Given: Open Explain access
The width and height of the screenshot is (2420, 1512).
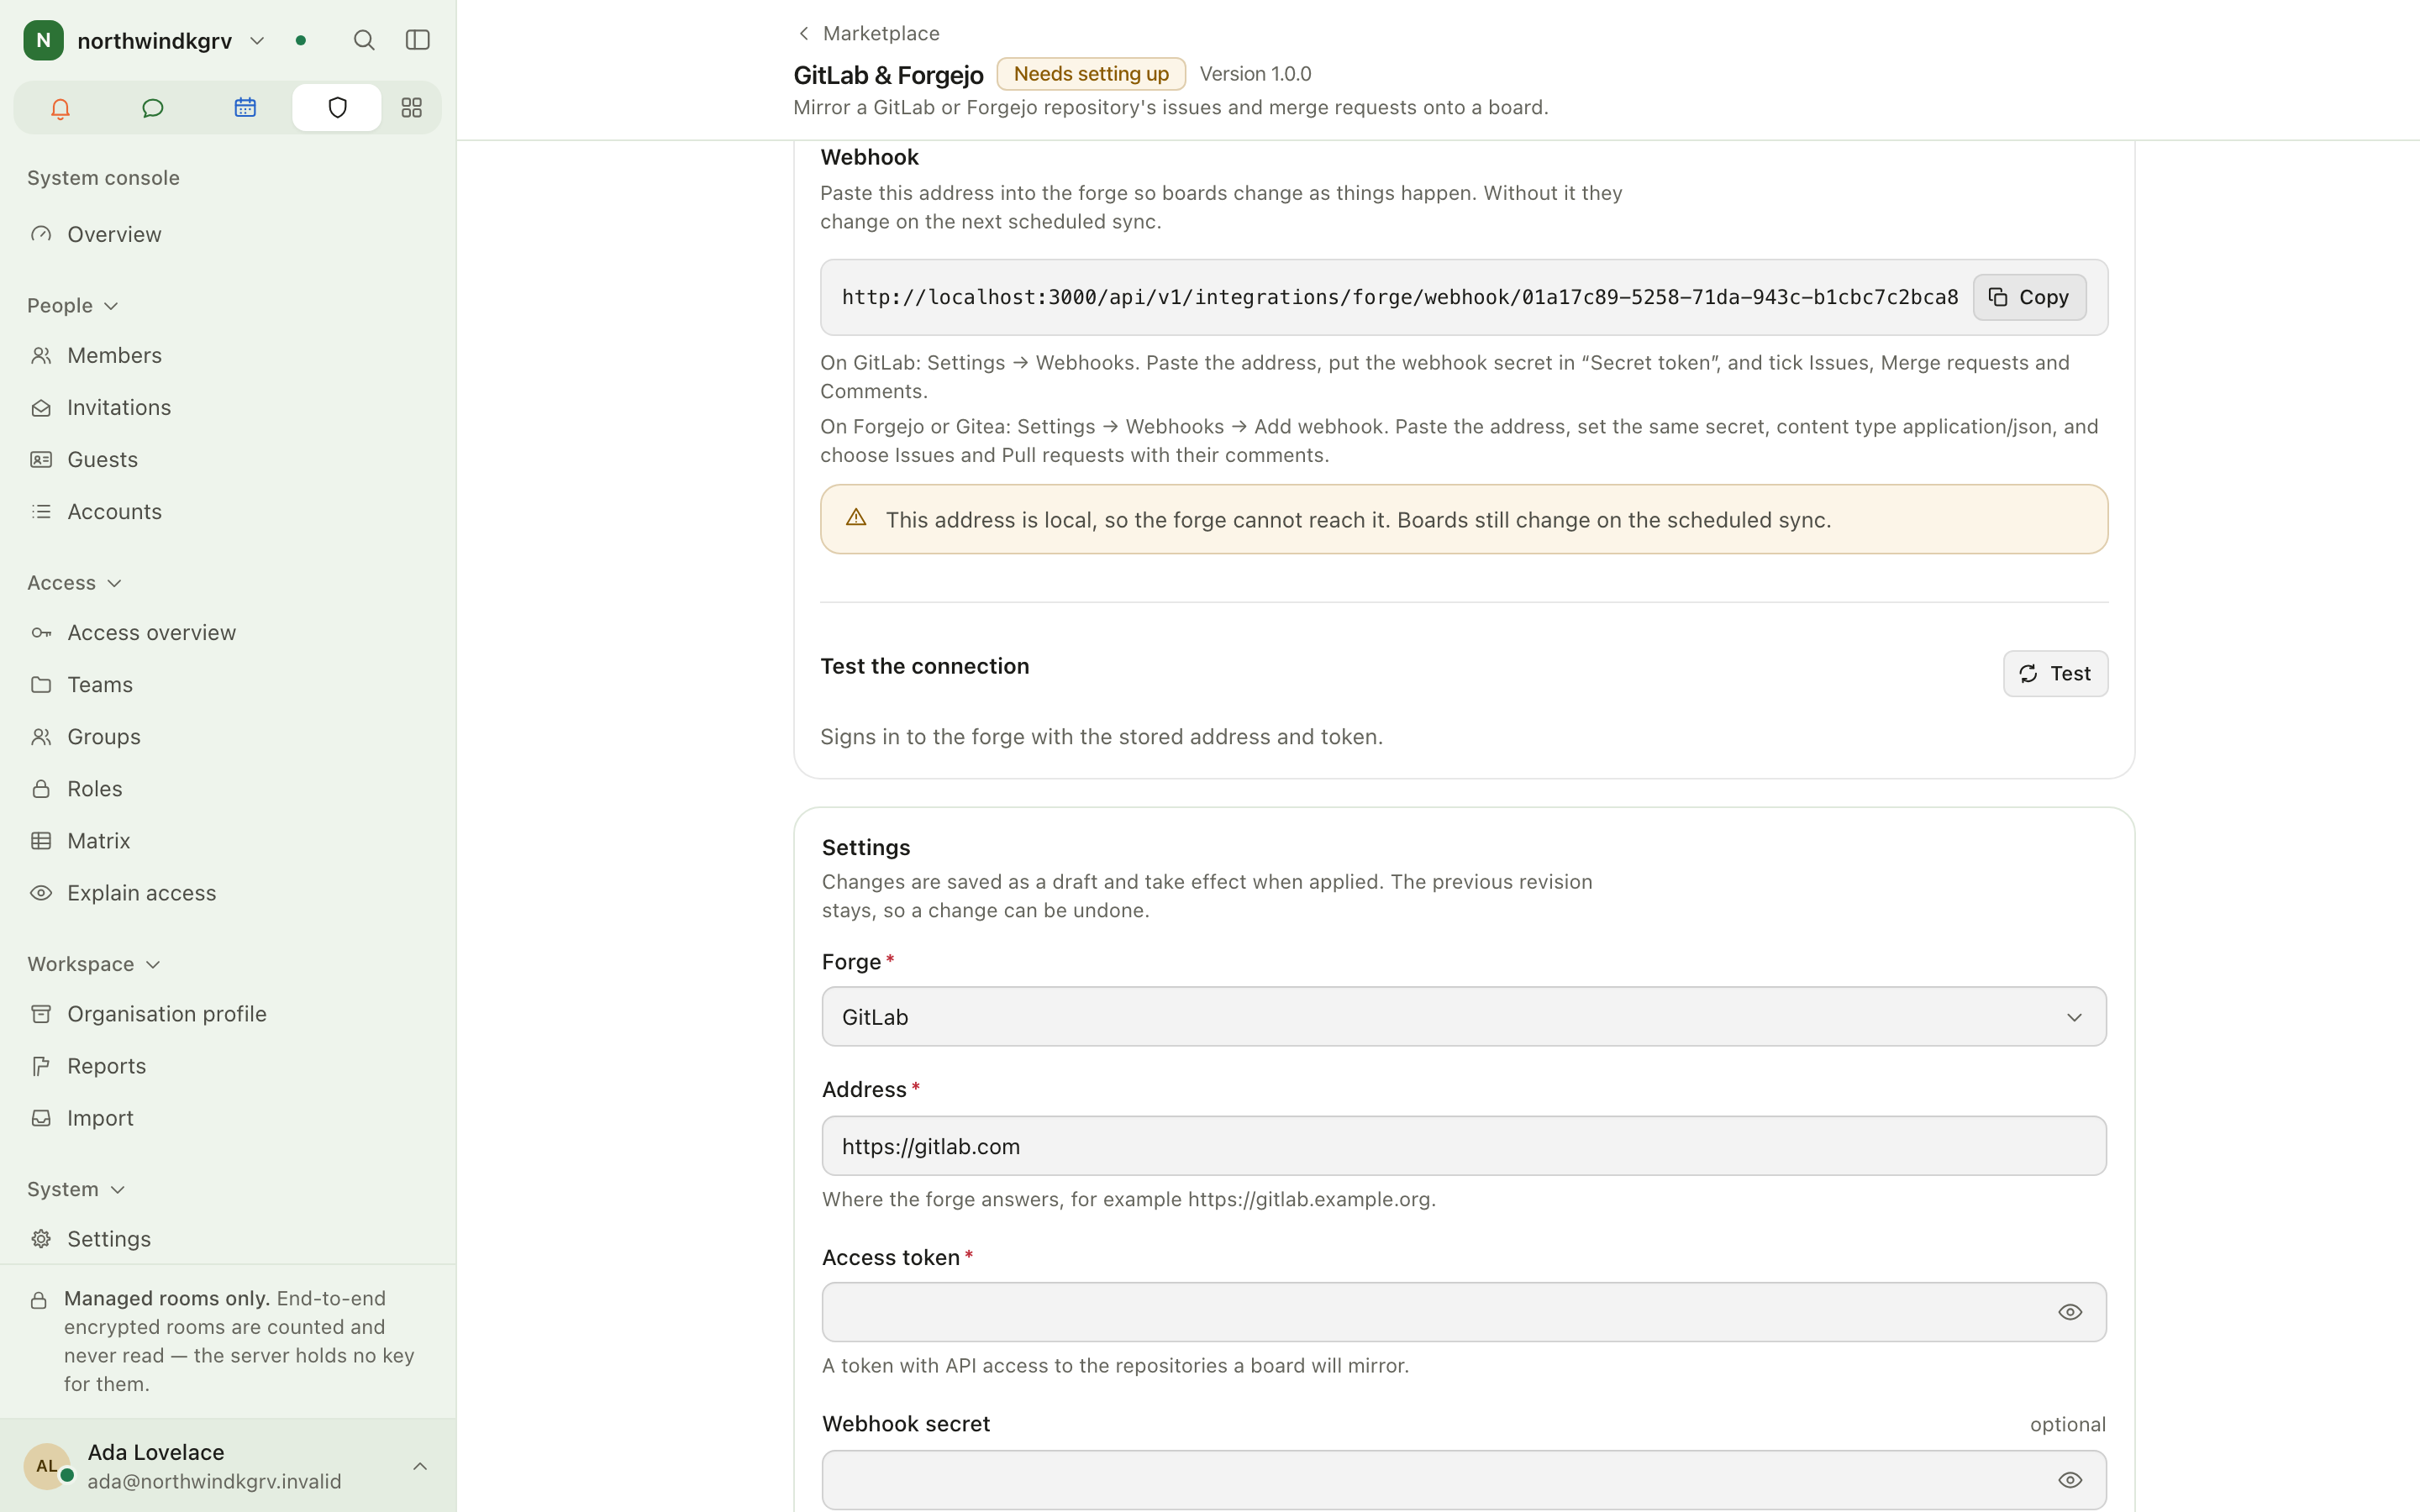Looking at the screenshot, I should click(x=228, y=892).
